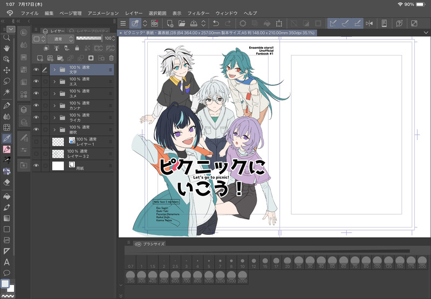Click the Open file folder icon
Image resolution: width=431 pixels, height=299 pixels.
tap(182, 24)
